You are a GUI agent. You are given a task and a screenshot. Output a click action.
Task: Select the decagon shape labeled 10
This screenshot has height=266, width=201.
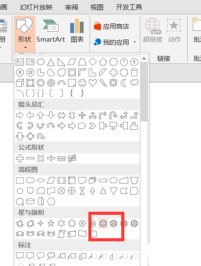20,72
